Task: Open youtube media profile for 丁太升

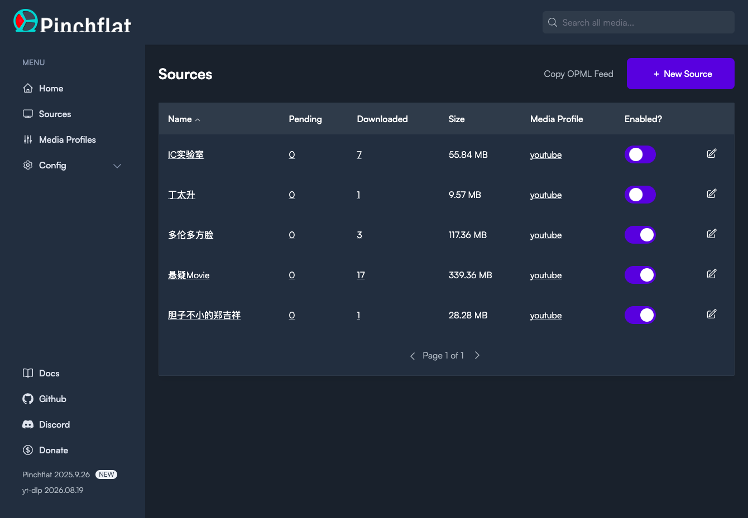Action: point(546,195)
